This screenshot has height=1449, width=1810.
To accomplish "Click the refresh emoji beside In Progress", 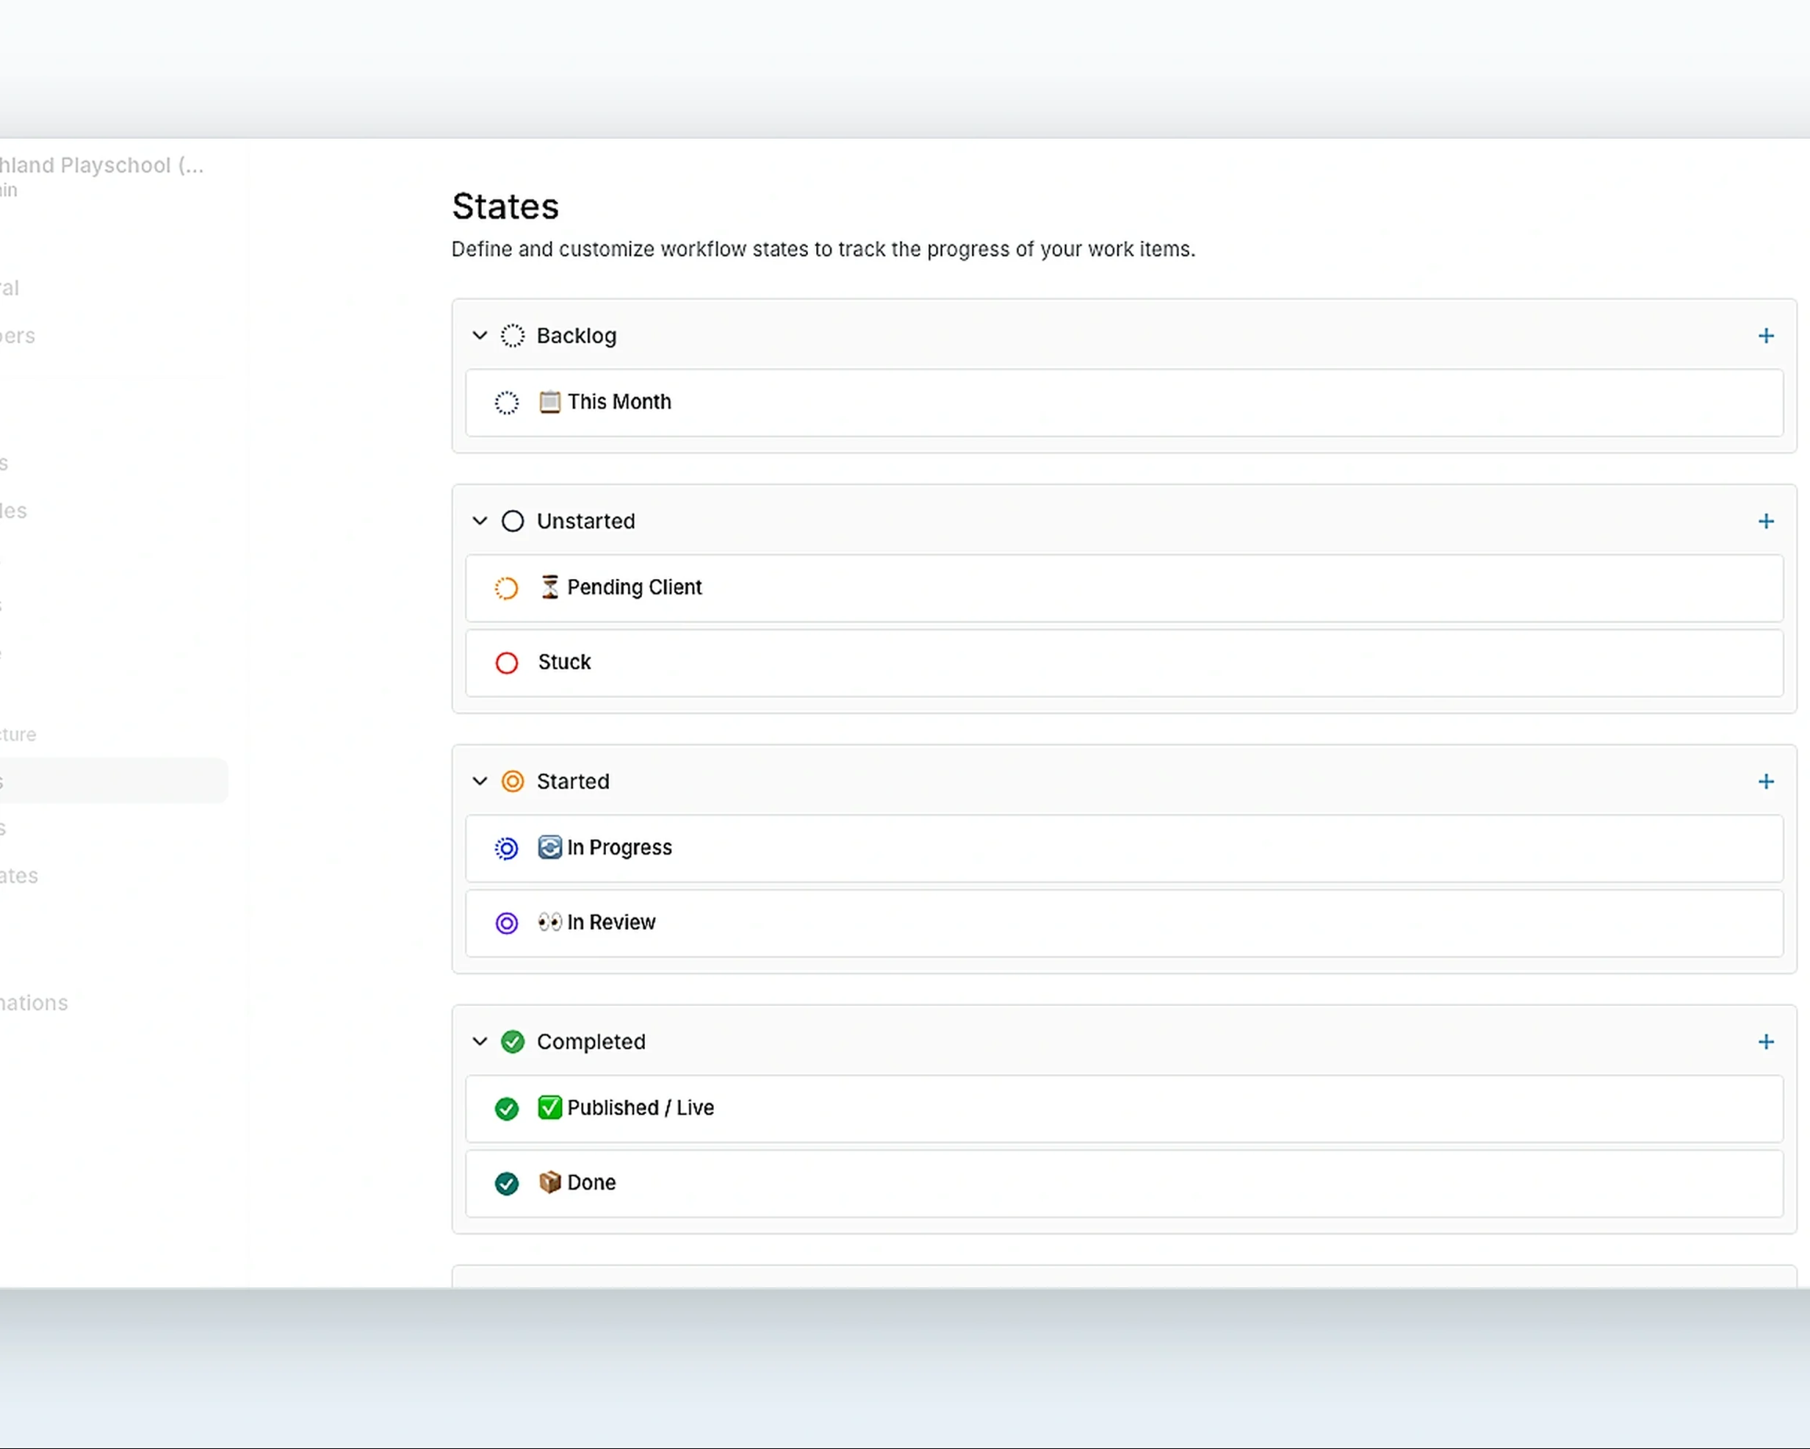I will 550,847.
